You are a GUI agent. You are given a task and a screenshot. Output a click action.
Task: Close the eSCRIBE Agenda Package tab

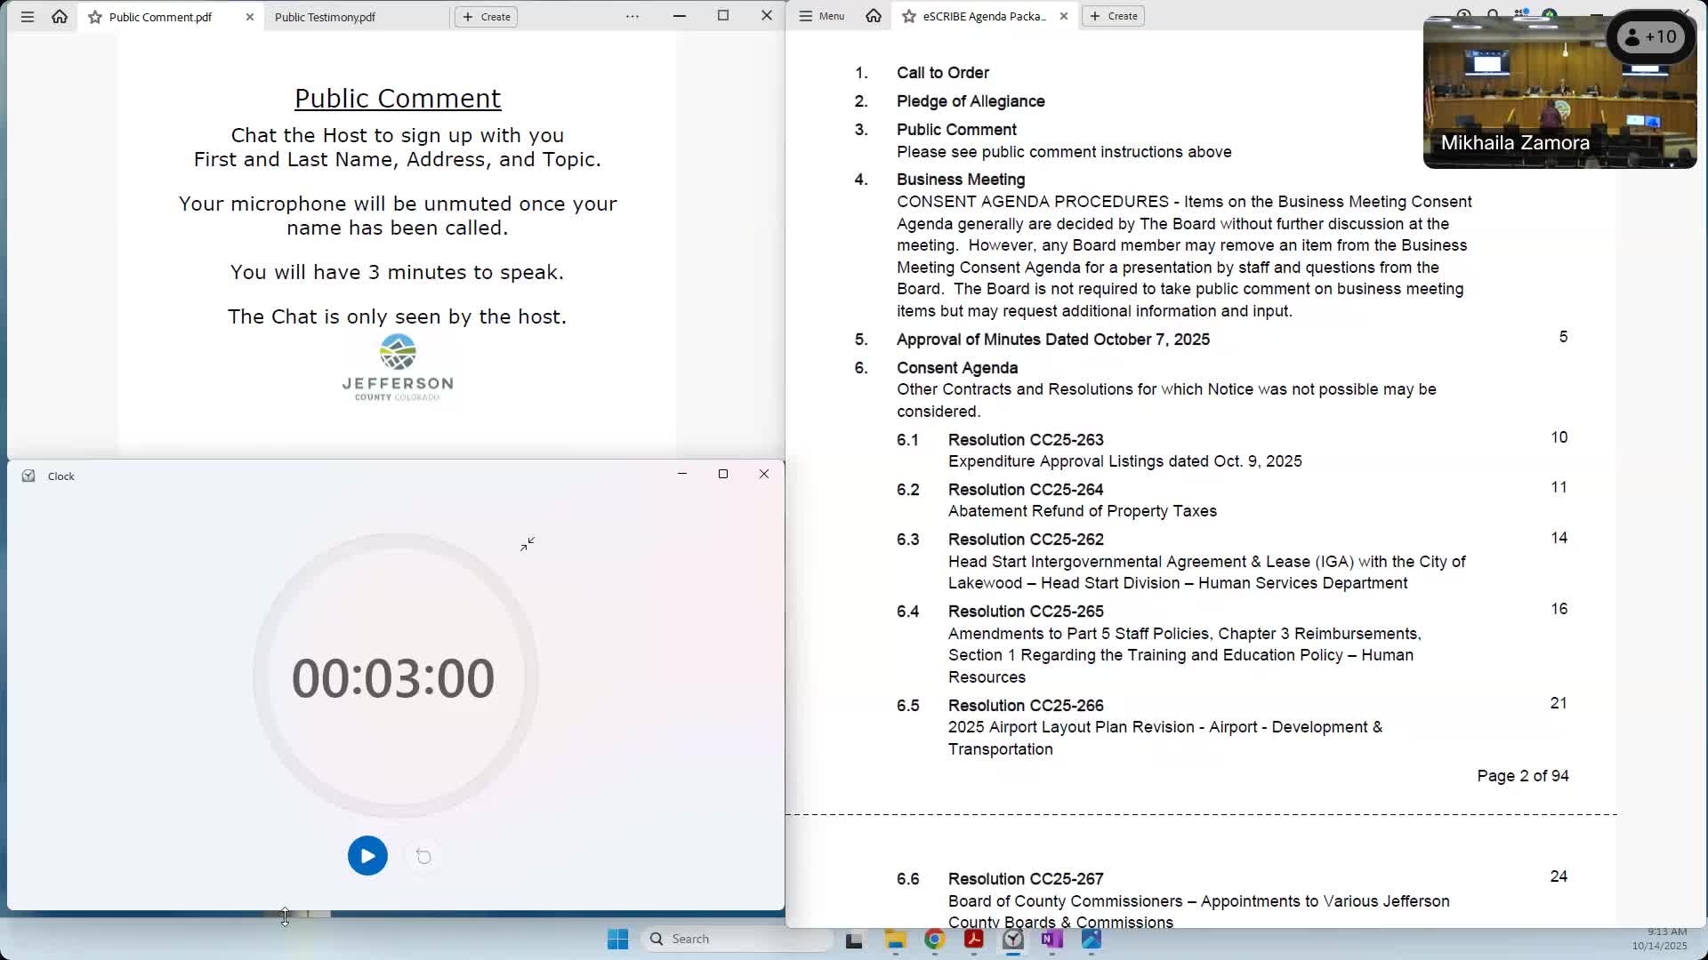[x=1064, y=16]
